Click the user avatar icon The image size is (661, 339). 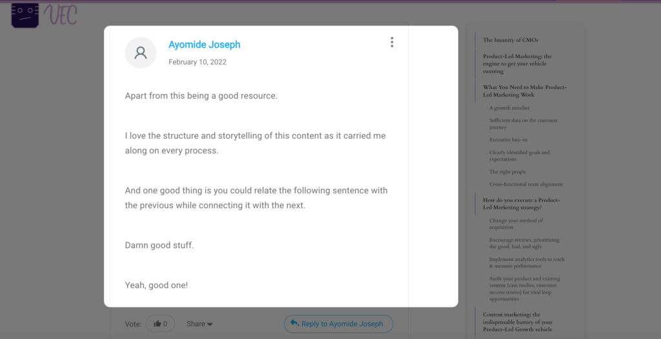pos(140,53)
